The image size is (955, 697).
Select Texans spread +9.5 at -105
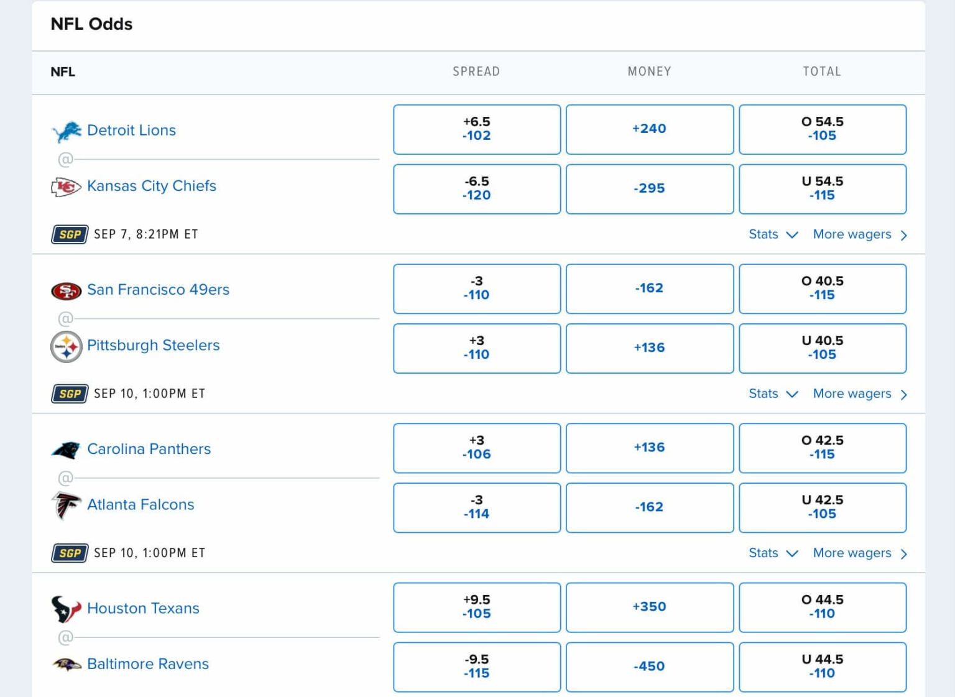coord(477,607)
